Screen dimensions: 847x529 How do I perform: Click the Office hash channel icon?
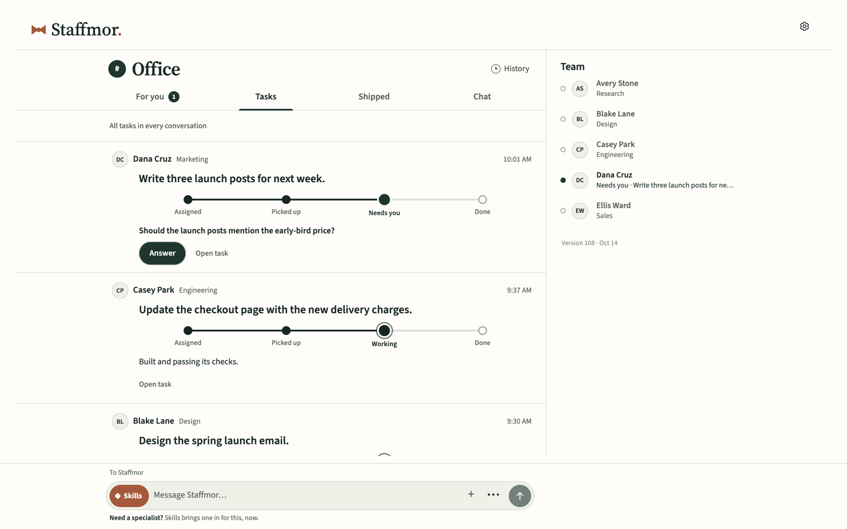pyautogui.click(x=117, y=69)
